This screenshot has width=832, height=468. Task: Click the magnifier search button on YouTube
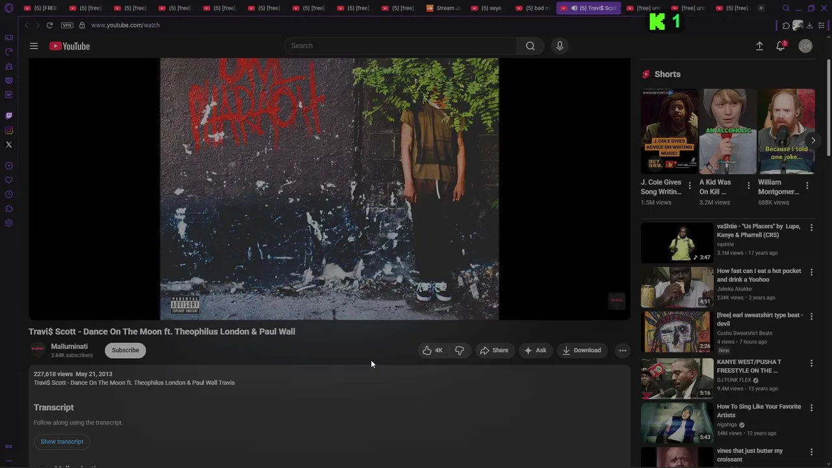(x=530, y=46)
